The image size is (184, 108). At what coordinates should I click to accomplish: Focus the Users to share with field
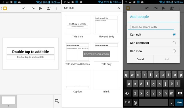point(151,27)
